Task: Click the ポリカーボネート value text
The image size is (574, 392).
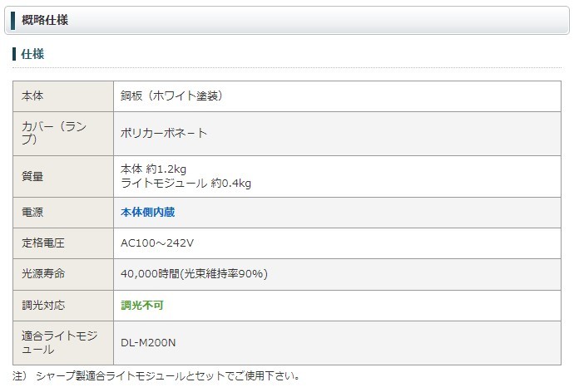Action: click(164, 133)
